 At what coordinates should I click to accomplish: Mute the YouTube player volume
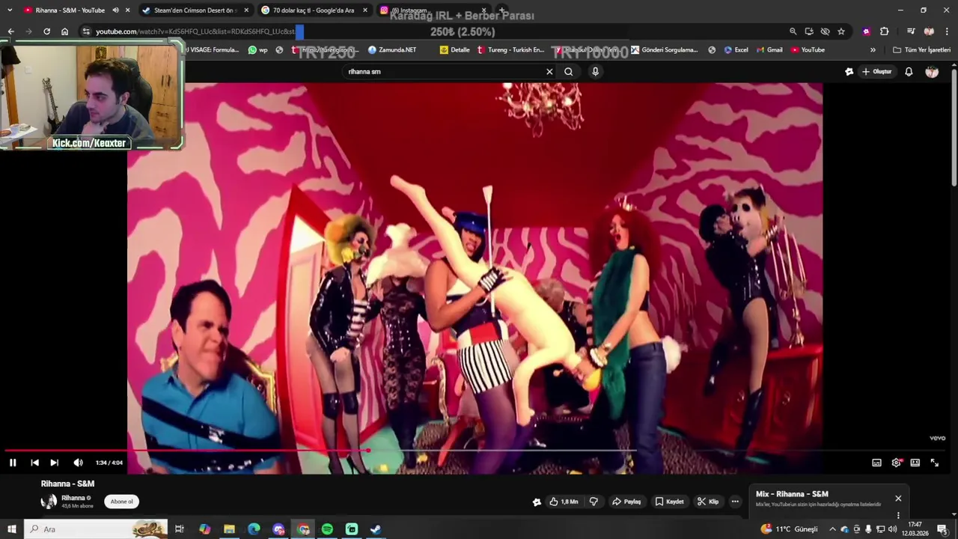(x=78, y=463)
